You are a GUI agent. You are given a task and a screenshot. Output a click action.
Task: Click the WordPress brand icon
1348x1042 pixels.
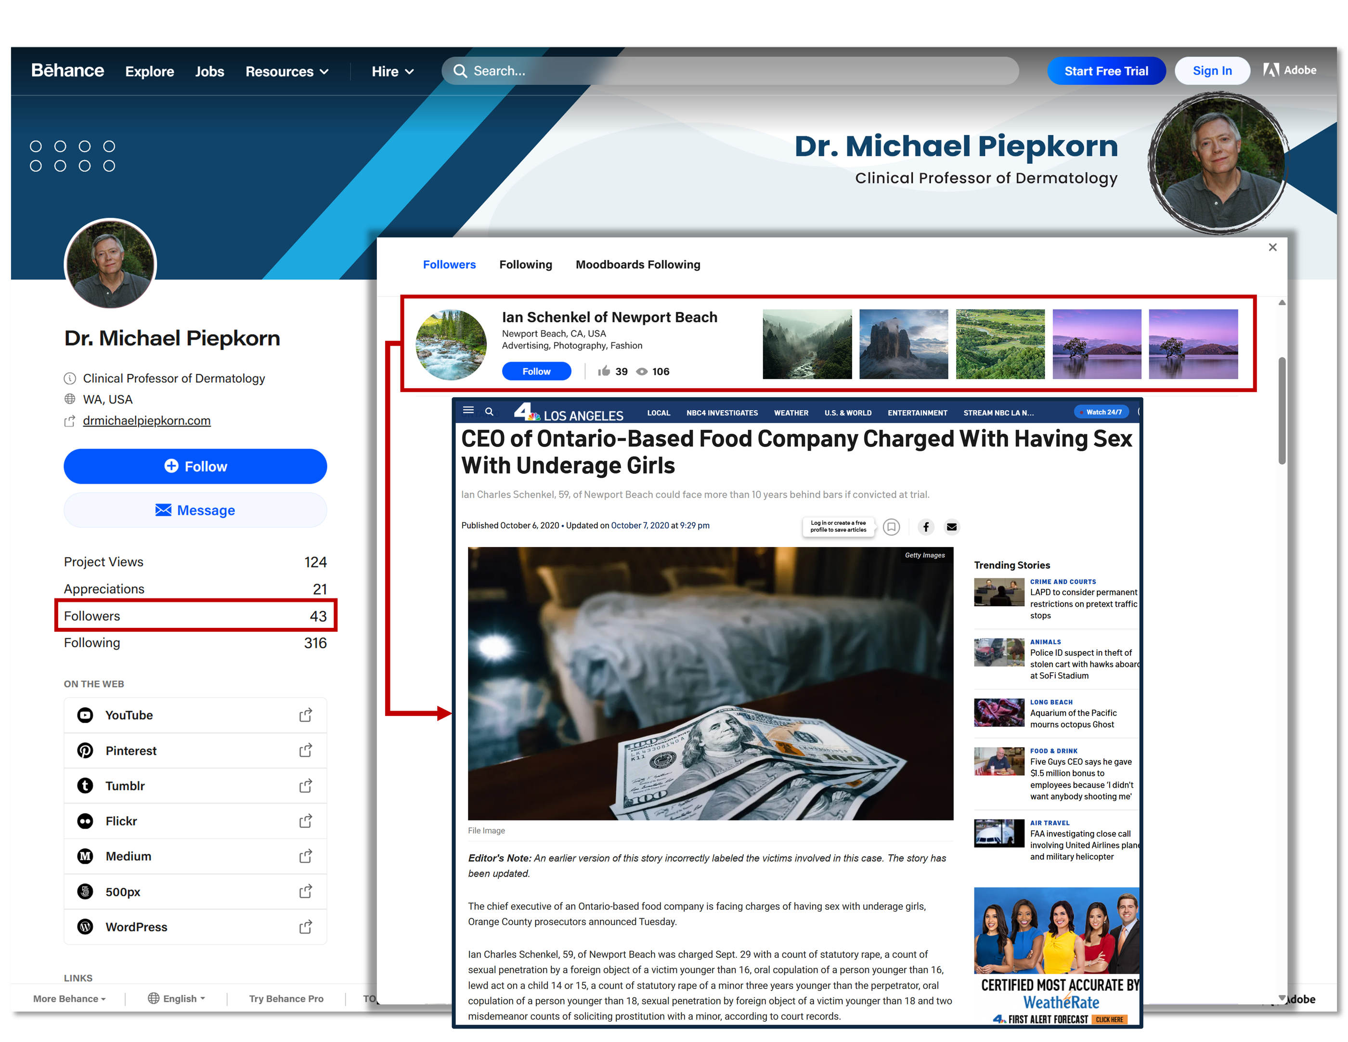tap(85, 926)
